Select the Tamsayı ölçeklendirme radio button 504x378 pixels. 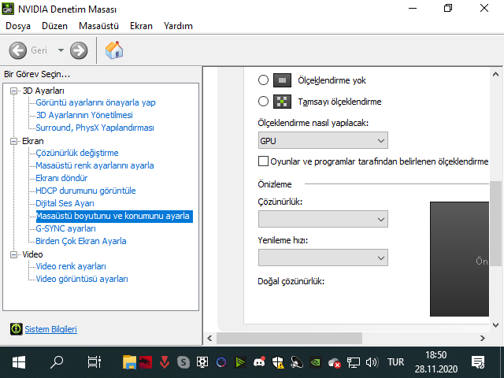pyautogui.click(x=263, y=102)
